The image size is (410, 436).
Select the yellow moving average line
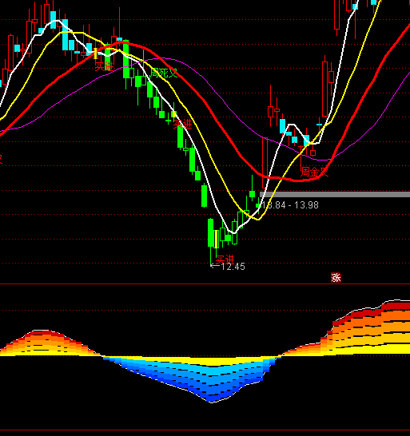[x=220, y=178]
